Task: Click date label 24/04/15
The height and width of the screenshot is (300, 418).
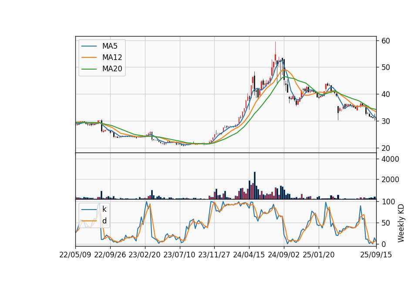Action: (249, 255)
